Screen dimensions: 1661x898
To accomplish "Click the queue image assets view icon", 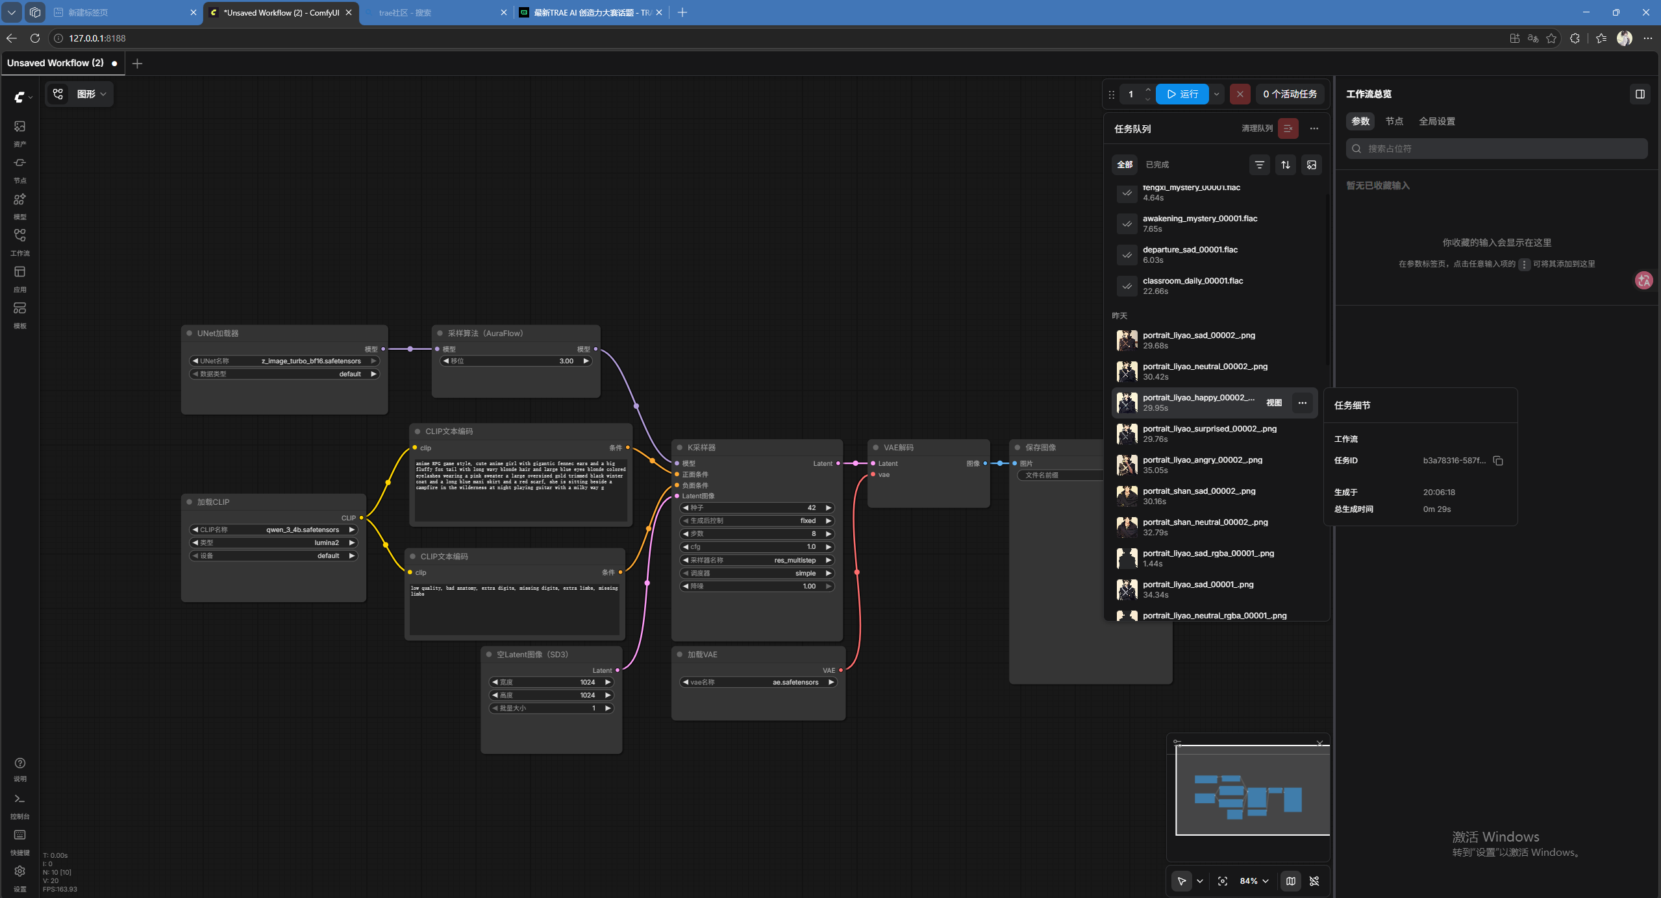I will coord(1312,165).
